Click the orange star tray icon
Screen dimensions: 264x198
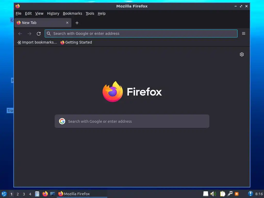237,194
